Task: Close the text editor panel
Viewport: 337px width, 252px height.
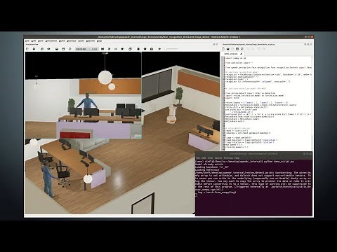Action: coord(311,44)
